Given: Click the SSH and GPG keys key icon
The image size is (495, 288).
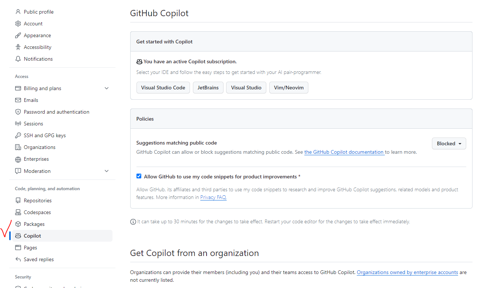Looking at the screenshot, I should [18, 135].
